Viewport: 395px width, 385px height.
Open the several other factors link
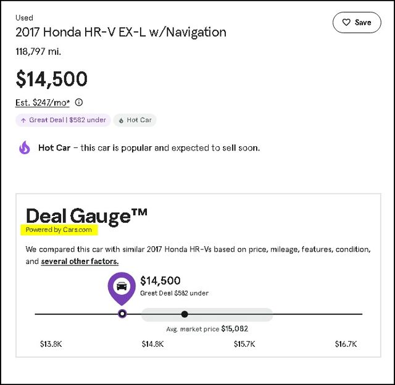[x=80, y=262]
